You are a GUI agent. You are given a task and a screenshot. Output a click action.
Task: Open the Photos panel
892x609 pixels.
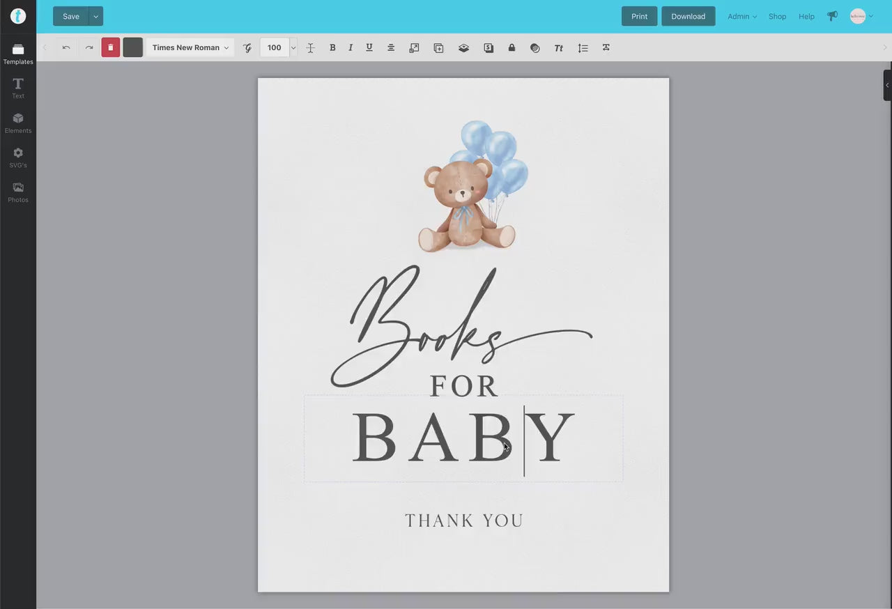click(x=18, y=192)
